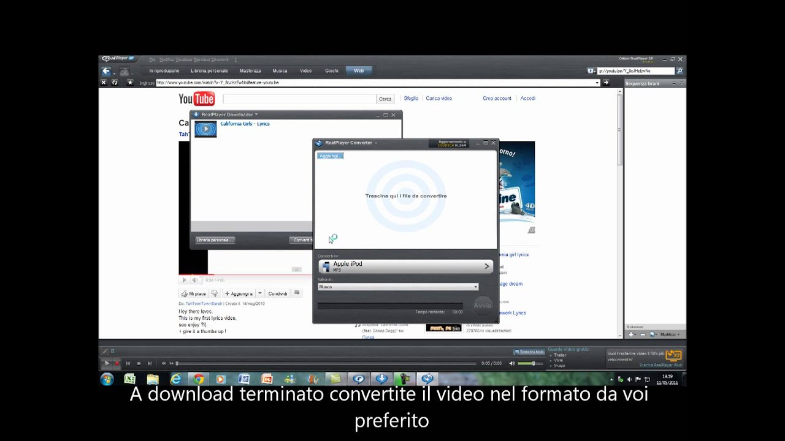The width and height of the screenshot is (785, 441).
Task: Open RealPlayer Converter title dropdown
Action: tap(375, 143)
